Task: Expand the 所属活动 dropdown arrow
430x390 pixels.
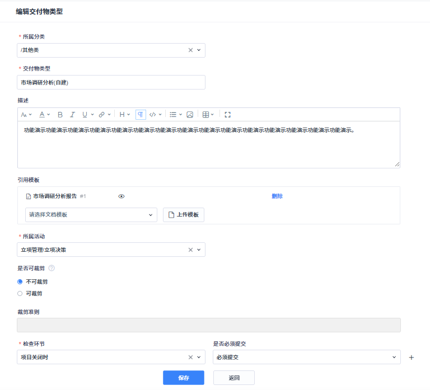Action: pos(199,250)
